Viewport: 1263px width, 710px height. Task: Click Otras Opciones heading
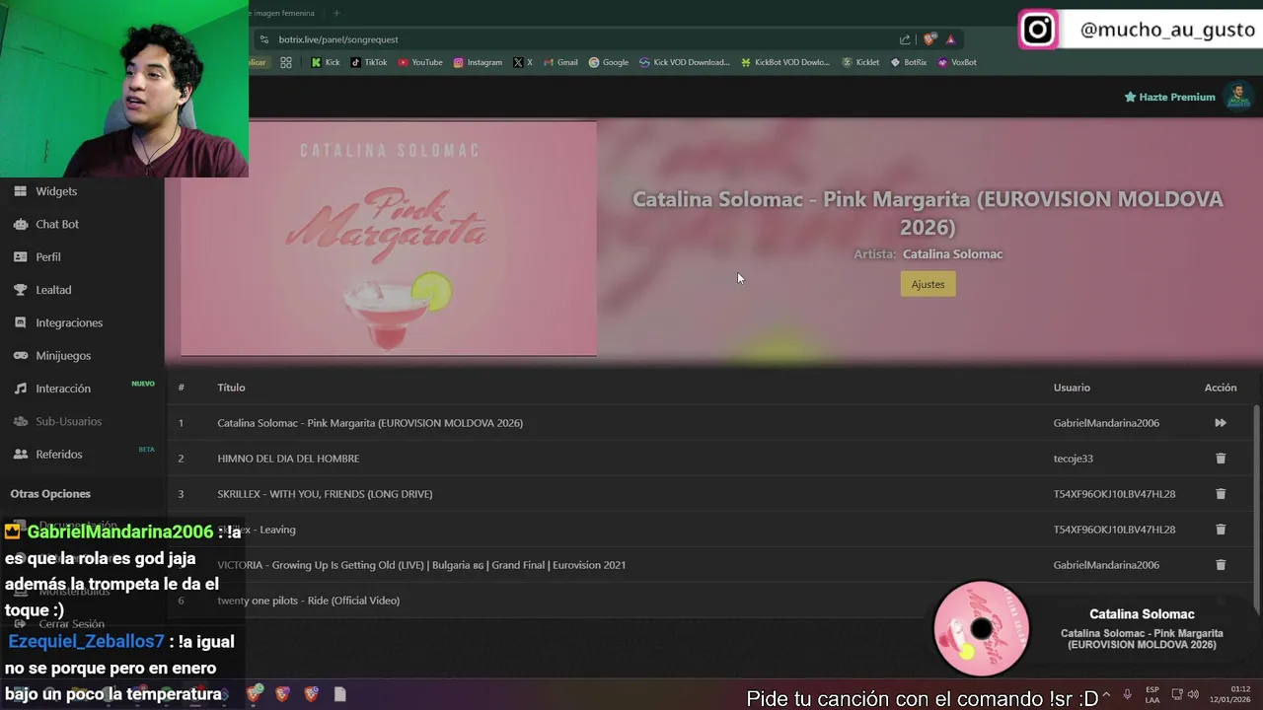[x=50, y=494]
